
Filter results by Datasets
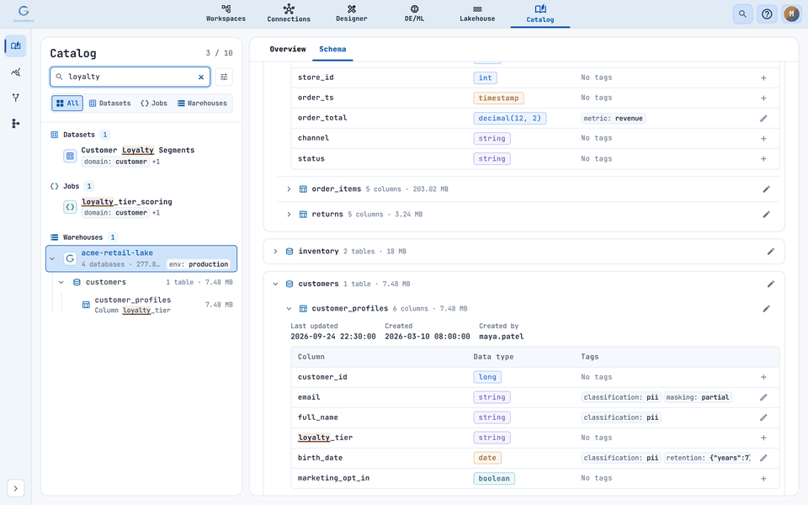[x=109, y=103]
